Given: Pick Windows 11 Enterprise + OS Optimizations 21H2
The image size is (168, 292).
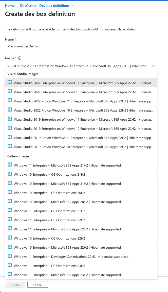Looking at the screenshot, I should [x=49, y=211].
